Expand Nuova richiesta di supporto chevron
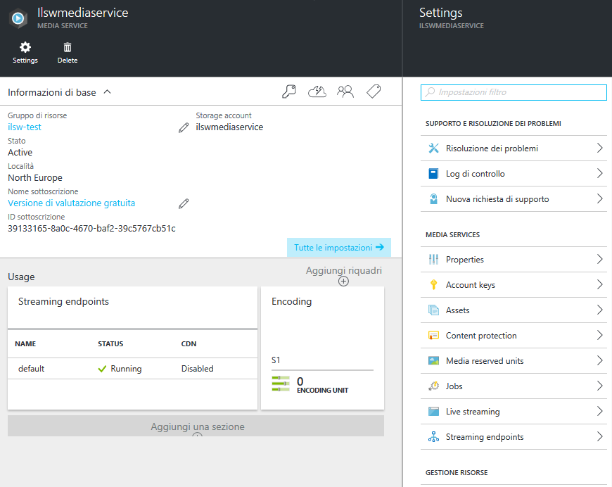The height and width of the screenshot is (487, 612). tap(600, 198)
